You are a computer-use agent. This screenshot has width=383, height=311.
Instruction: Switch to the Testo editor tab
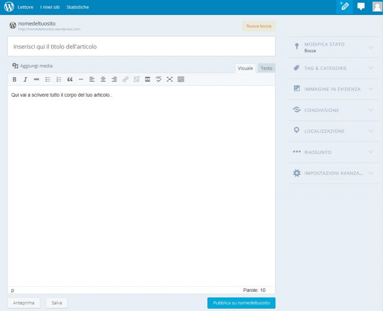(x=266, y=68)
